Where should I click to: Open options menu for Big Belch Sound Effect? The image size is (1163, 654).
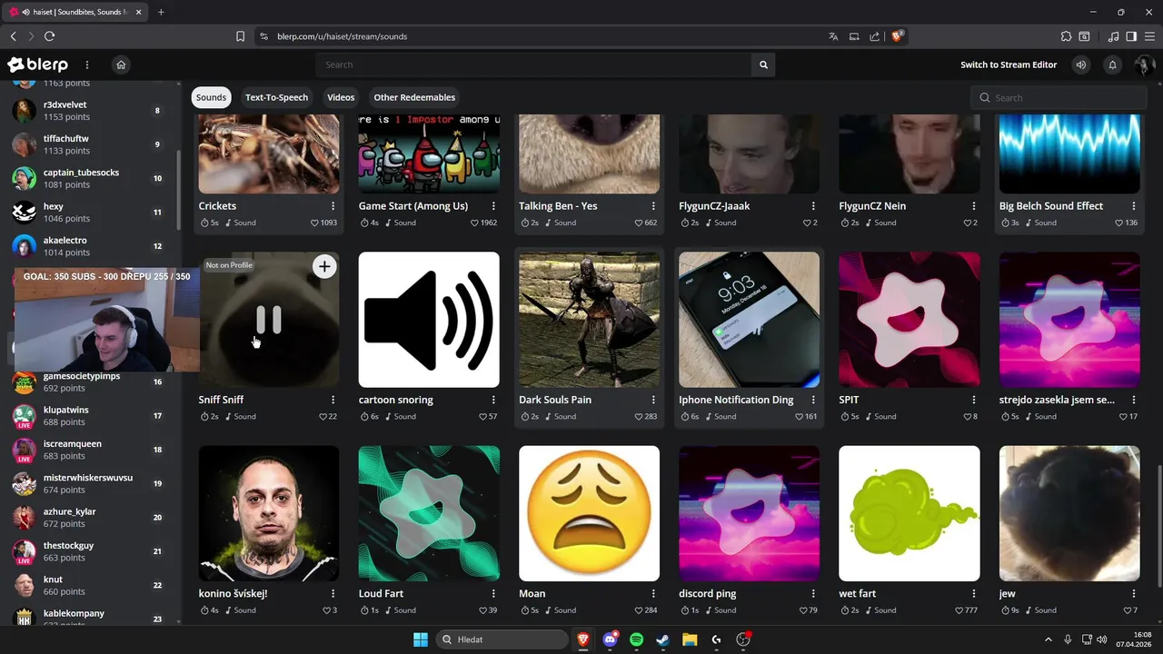click(x=1134, y=206)
